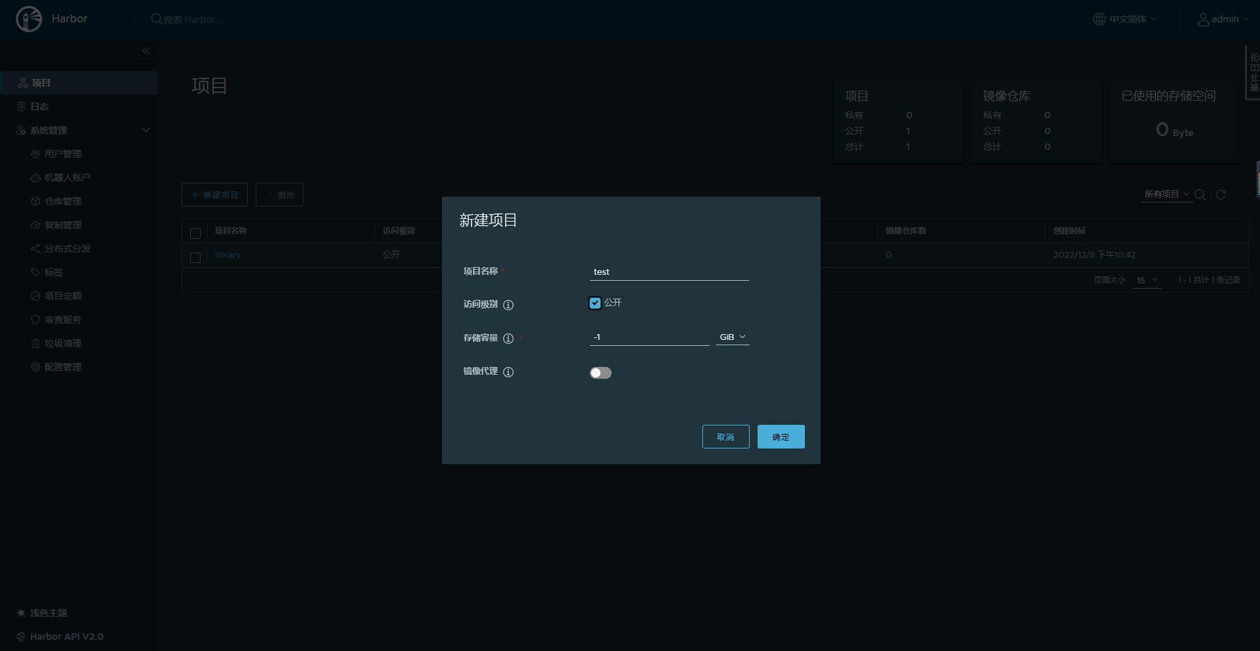The height and width of the screenshot is (651, 1260).
Task: Click the 日志 logs icon
Action: point(21,107)
